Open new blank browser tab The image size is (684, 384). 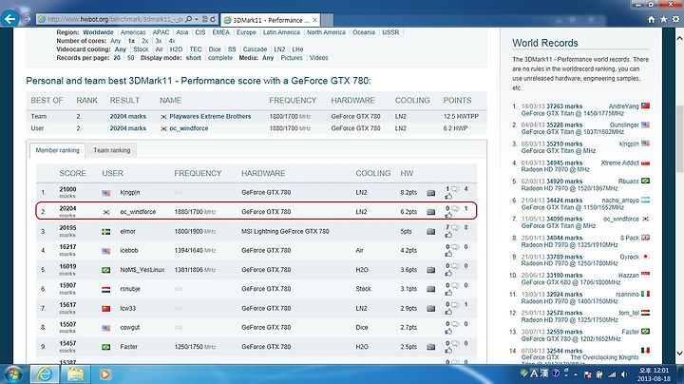(327, 20)
